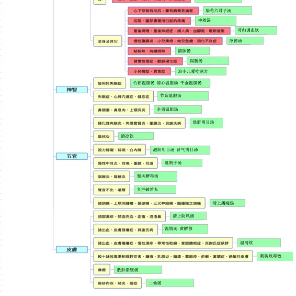Select the blue 神智 category node
The image size is (296, 296).
pos(72,90)
